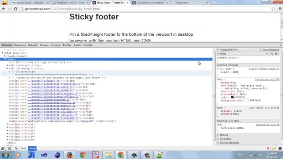The width and height of the screenshot is (283, 159).
Task: Click the volume tray icon
Action: pyautogui.click(x=261, y=155)
